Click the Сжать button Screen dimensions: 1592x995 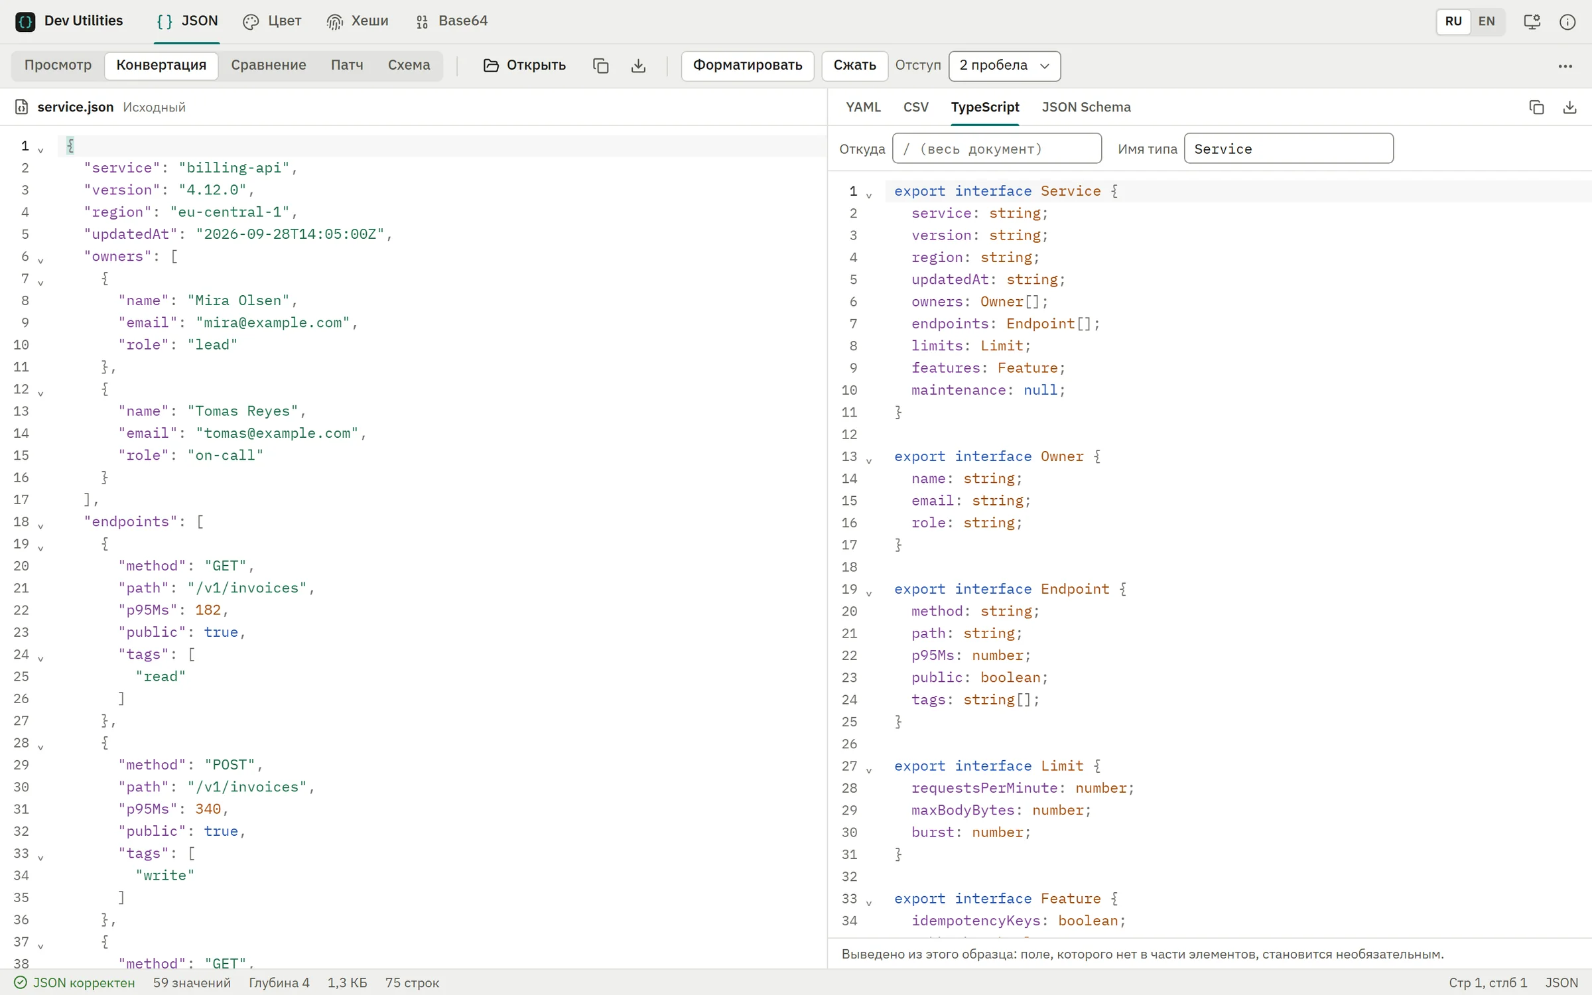(854, 66)
